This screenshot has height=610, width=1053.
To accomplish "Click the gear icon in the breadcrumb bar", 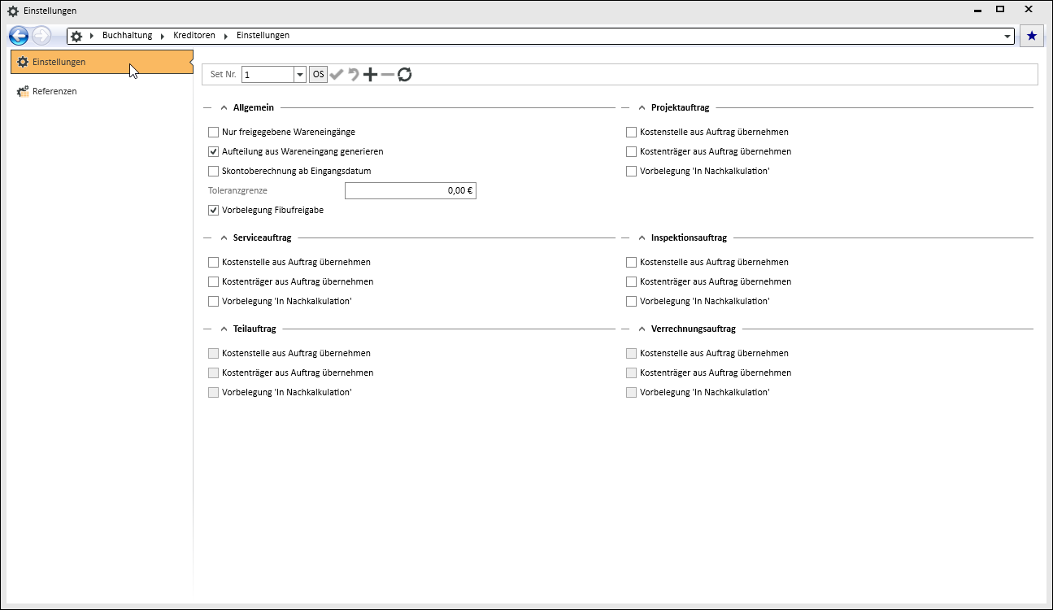I will click(76, 36).
